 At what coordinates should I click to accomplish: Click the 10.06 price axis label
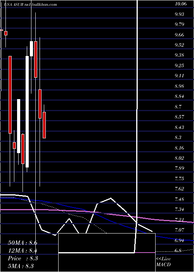pyautogui.click(x=181, y=4)
